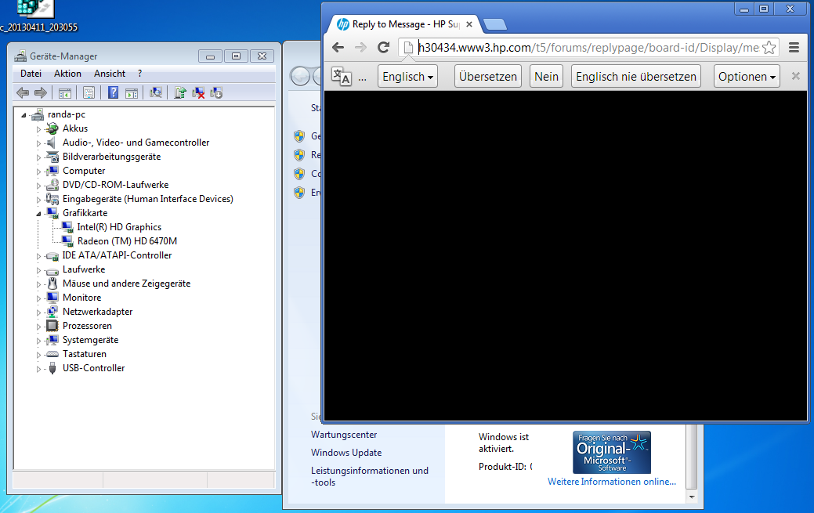Open the Ansicht menu

[110, 74]
